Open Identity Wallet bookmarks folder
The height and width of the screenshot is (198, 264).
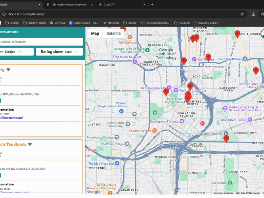click(34, 23)
